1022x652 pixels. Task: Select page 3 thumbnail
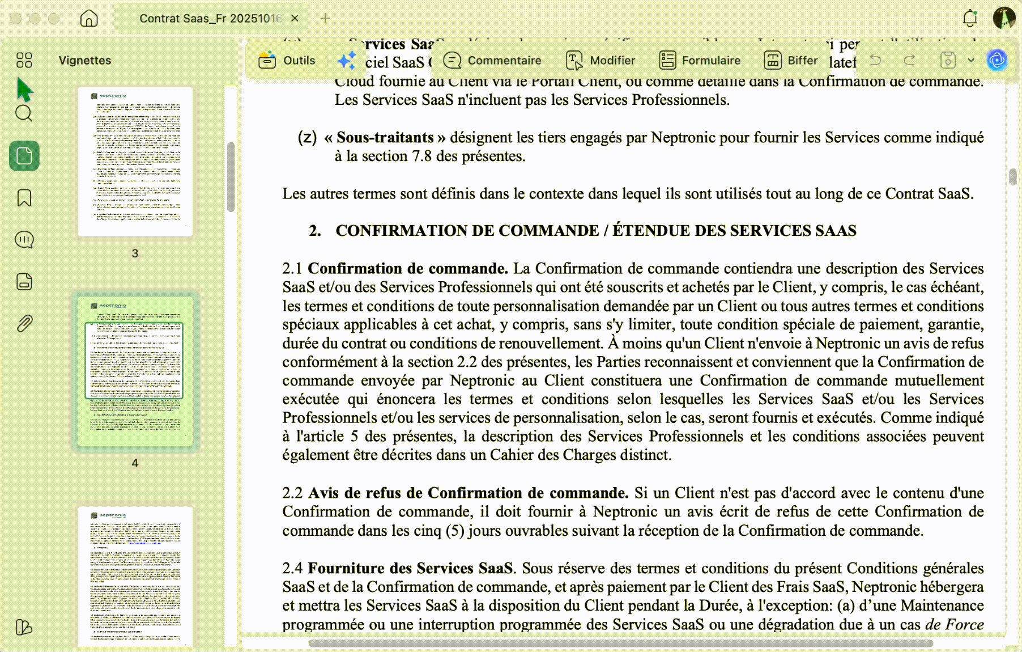(x=135, y=162)
